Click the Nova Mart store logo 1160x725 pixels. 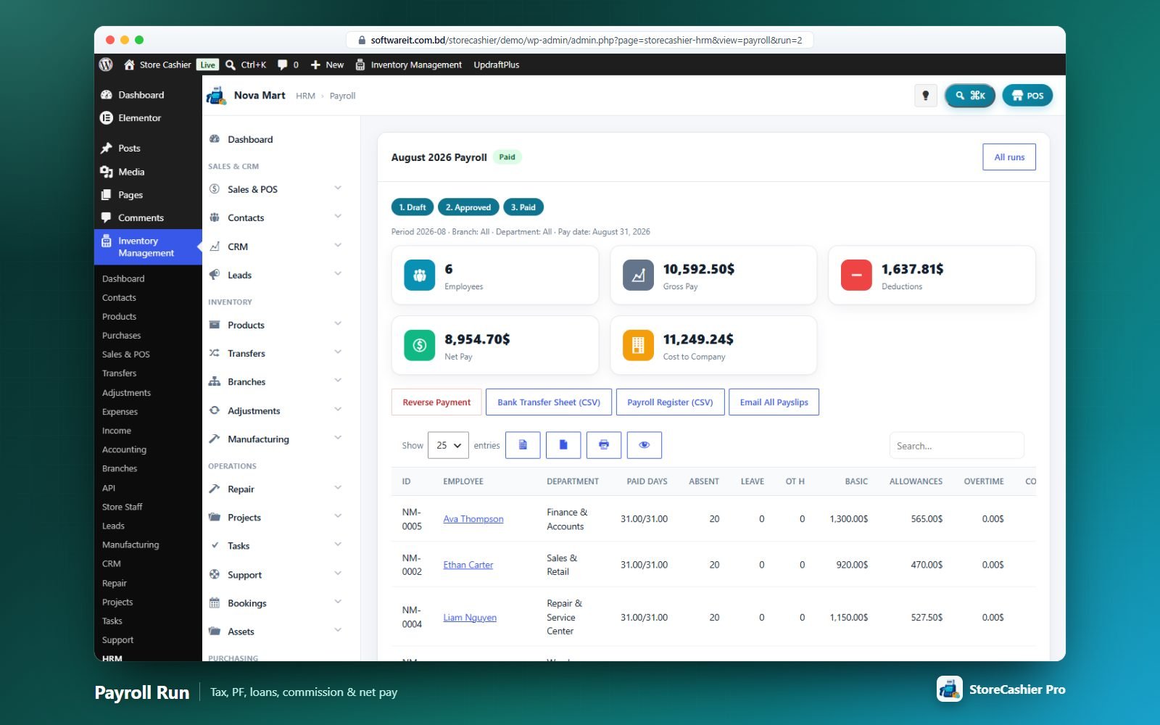coord(216,95)
